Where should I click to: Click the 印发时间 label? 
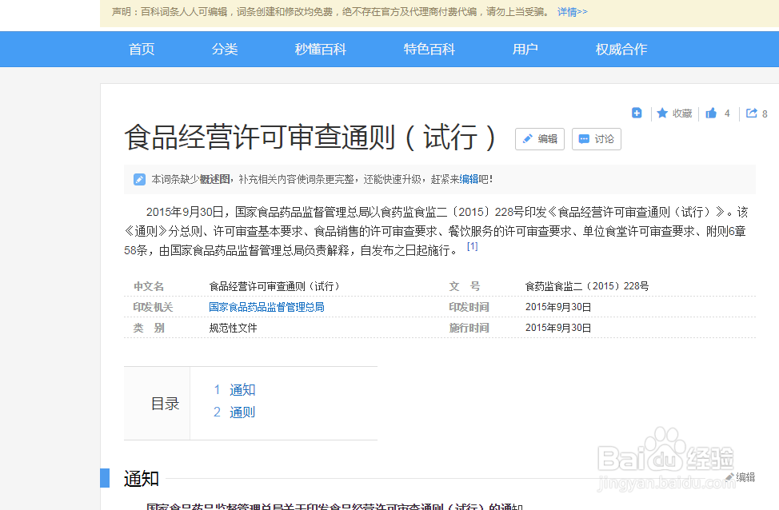pyautogui.click(x=469, y=307)
